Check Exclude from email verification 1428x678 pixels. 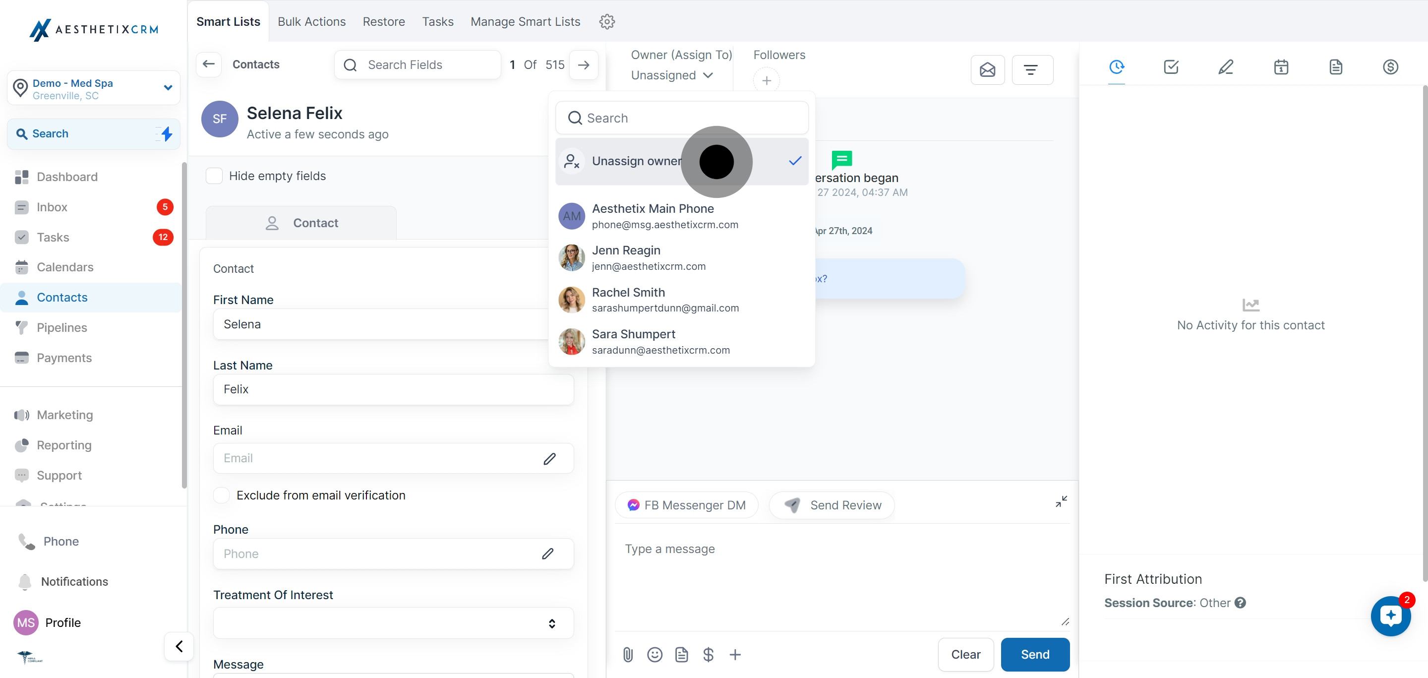tap(222, 495)
